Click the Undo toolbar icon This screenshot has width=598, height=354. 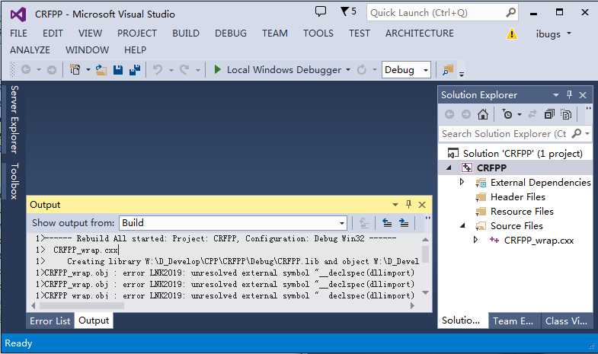[x=158, y=70]
